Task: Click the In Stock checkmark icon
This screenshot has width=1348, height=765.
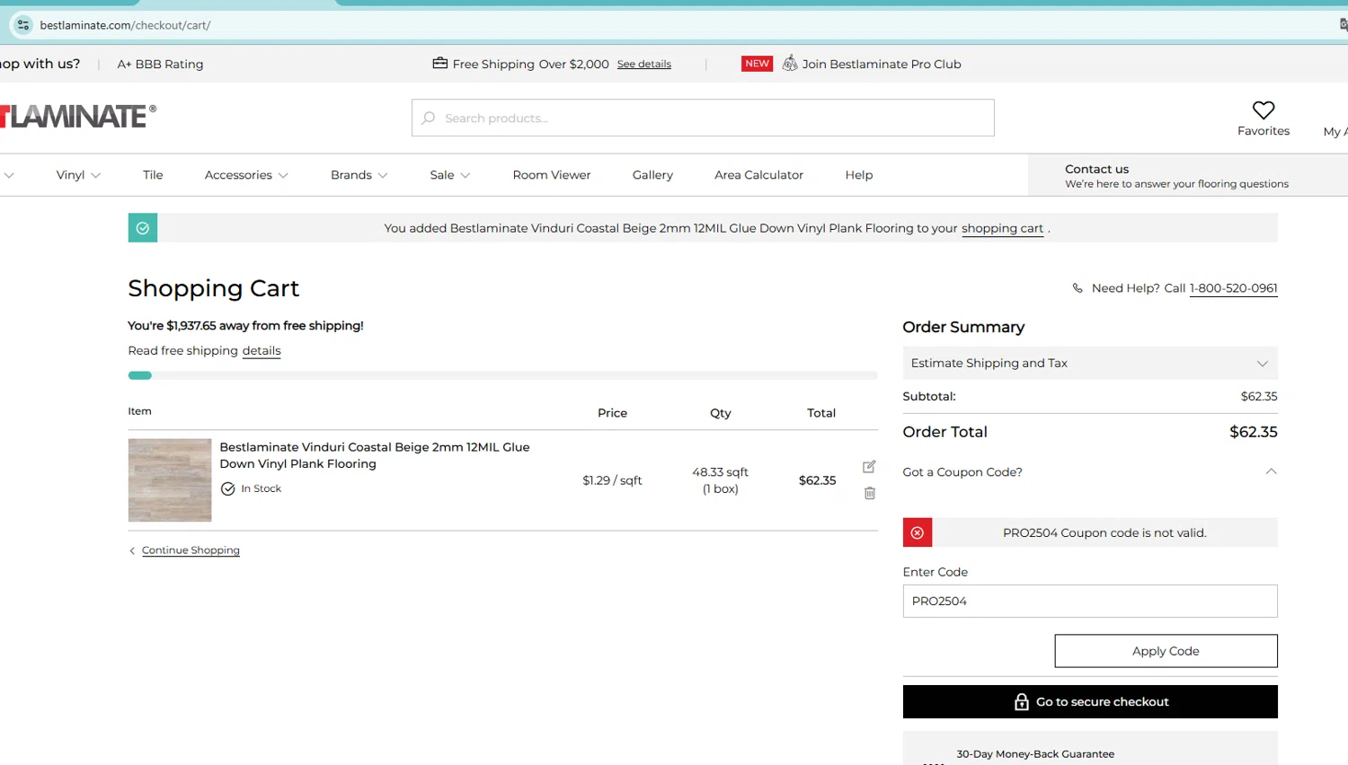Action: [x=228, y=488]
